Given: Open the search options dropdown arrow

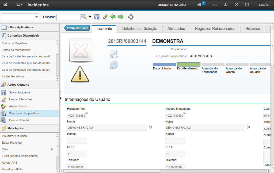Looking at the screenshot, I should (90, 17).
